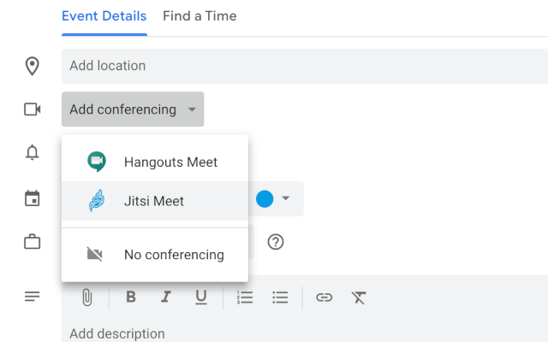Open the Find a Time tab
This screenshot has width=548, height=342.
[200, 16]
